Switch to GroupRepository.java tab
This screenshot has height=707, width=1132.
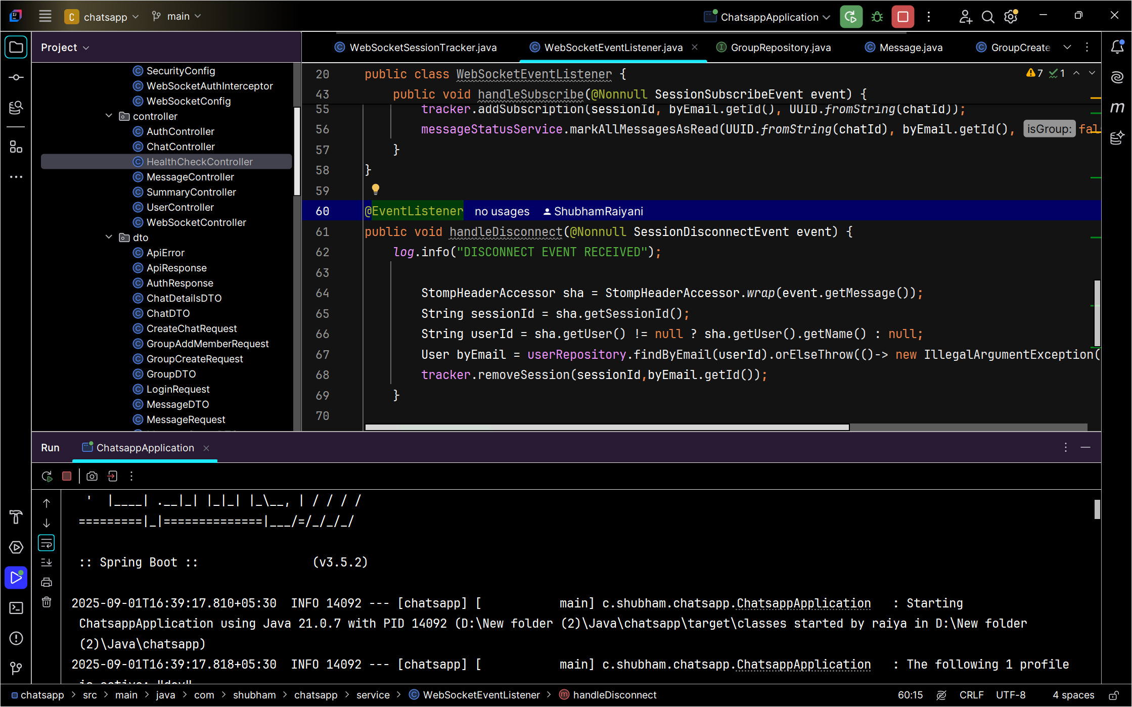click(x=774, y=48)
